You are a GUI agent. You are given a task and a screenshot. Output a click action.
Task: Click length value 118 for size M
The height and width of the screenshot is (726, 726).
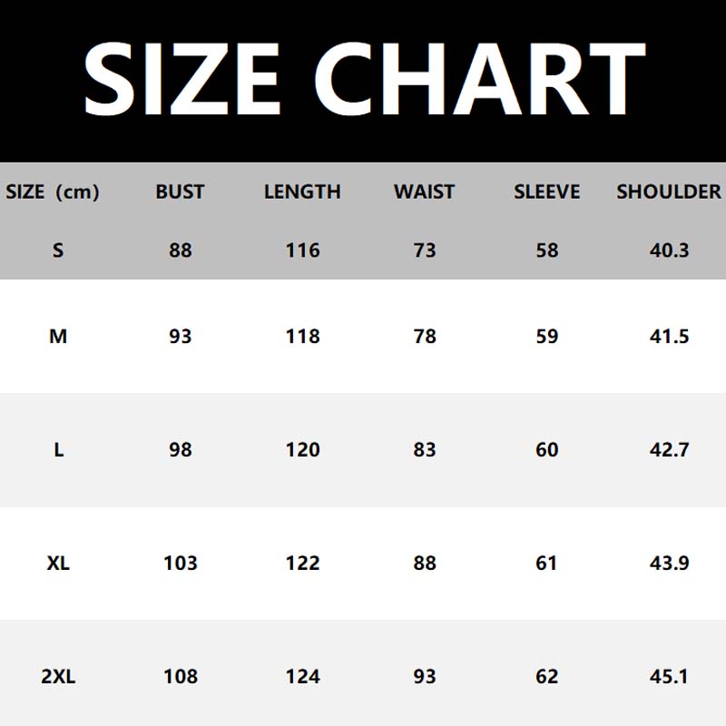(302, 336)
